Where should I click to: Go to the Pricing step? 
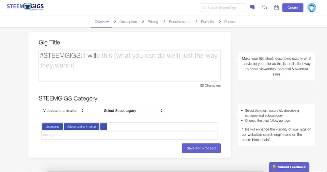point(153,22)
